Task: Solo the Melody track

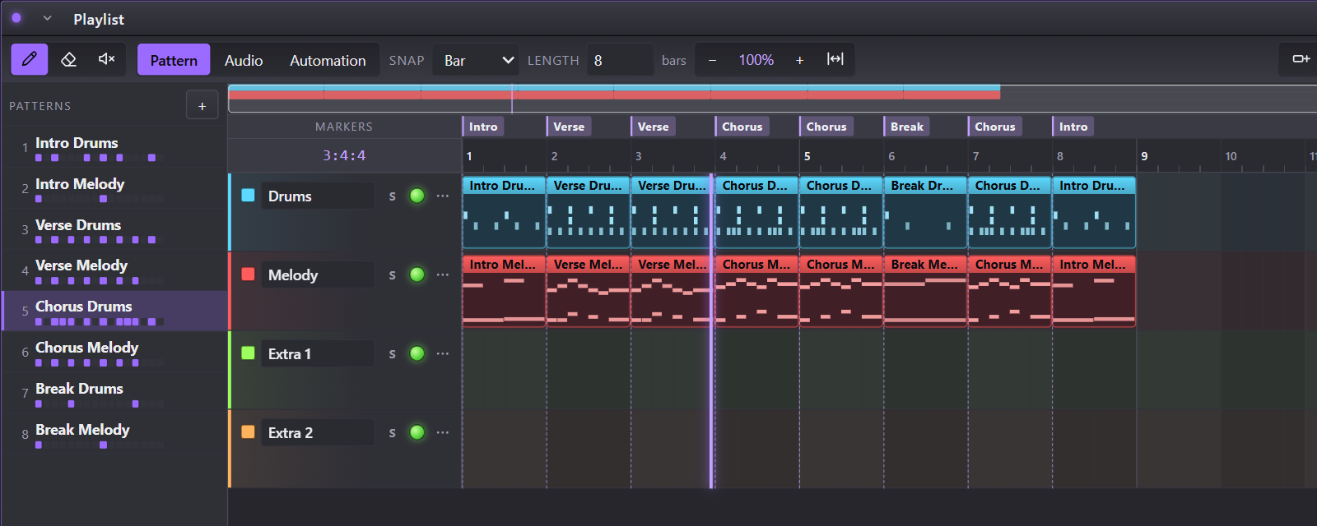Action: coord(393,275)
